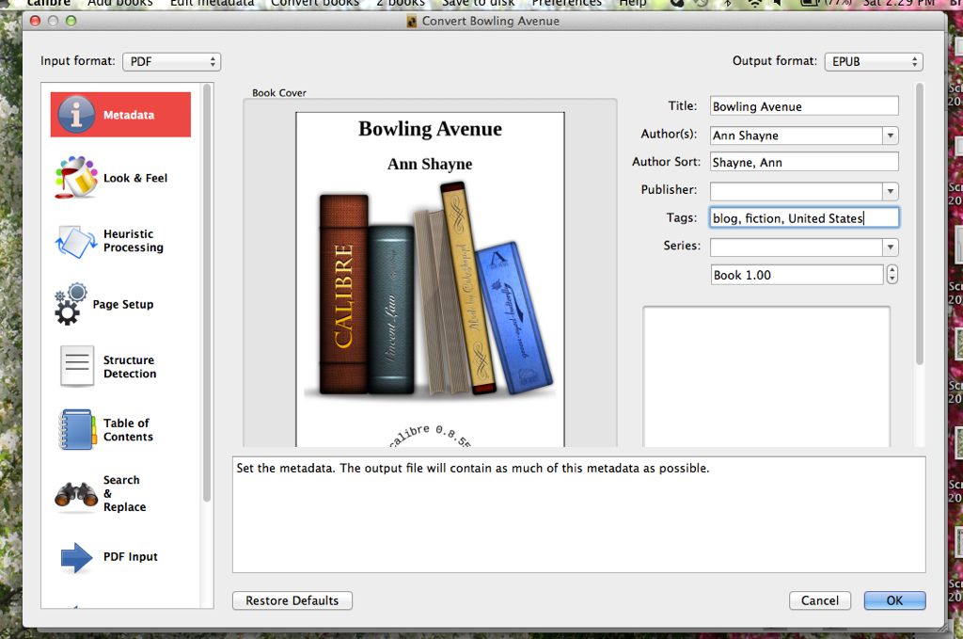Confirm conversion with the OK button
The width and height of the screenshot is (963, 639).
tap(895, 600)
